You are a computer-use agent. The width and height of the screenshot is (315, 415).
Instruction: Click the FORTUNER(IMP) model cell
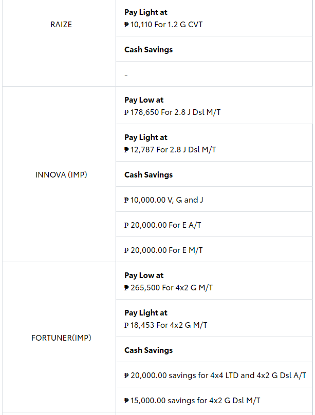(x=59, y=337)
